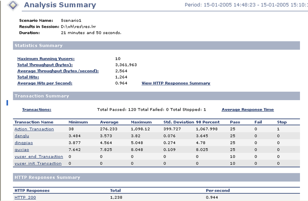Select the Average Throughput (bytes/second) link
The height and width of the screenshot is (201, 308).
coord(58,71)
